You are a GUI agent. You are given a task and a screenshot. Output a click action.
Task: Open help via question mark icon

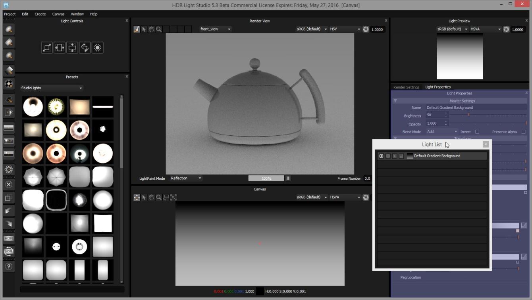pyautogui.click(x=9, y=267)
